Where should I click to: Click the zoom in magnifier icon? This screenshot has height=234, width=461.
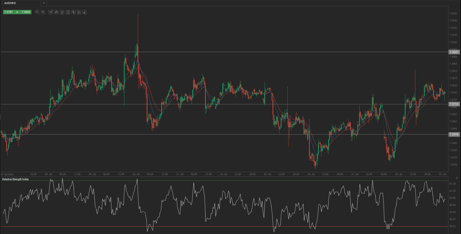[x=43, y=12]
